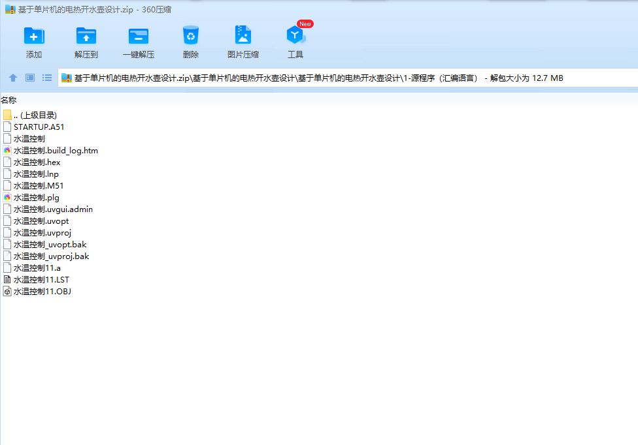
Task: Click the 名称 column header
Action: (x=8, y=100)
